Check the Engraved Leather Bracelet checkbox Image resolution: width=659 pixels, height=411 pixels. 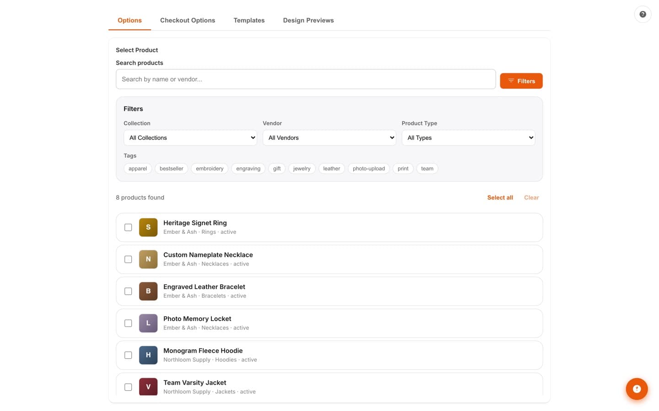(x=128, y=291)
